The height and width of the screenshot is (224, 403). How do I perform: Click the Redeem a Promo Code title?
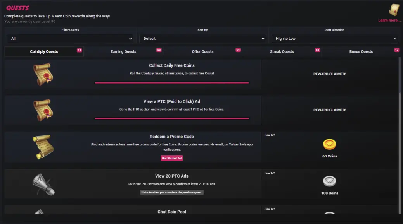(x=172, y=137)
